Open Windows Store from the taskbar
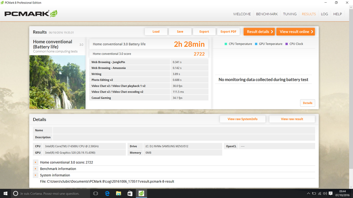This screenshot has width=353, height=198. click(130, 194)
